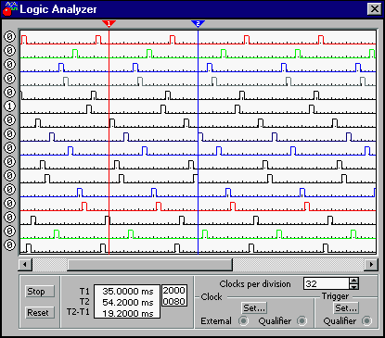Image resolution: width=385 pixels, height=338 pixels.
Task: Open the Clock Set... dialog
Action: pos(254,307)
